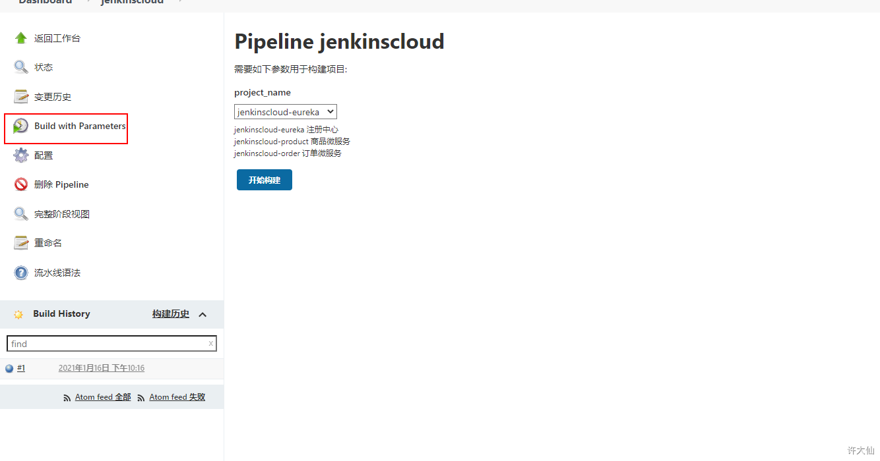Image resolution: width=880 pixels, height=461 pixels.
Task: Collapse the Build History panel chevron
Action: click(x=203, y=314)
